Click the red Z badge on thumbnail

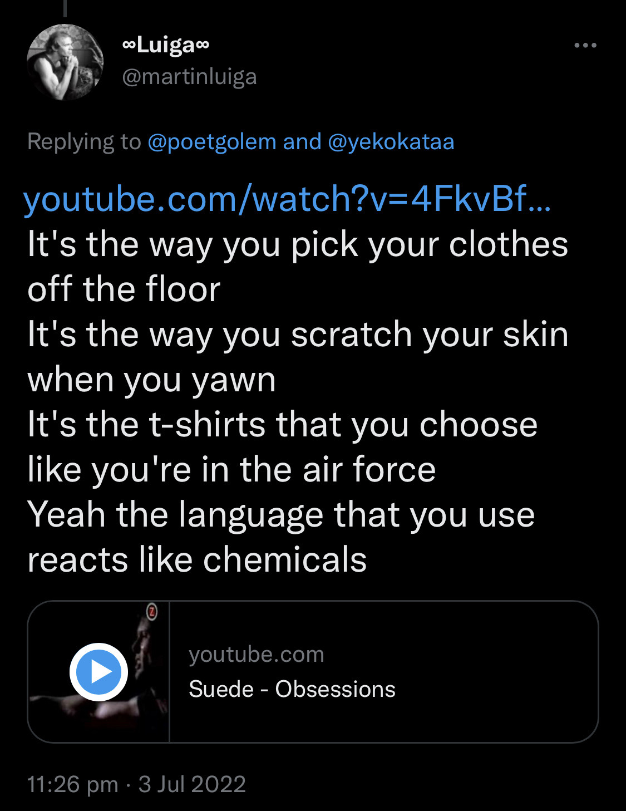click(152, 611)
